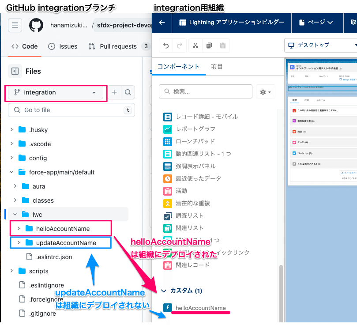Copy the selected component
Viewport: 357px width, 325px height.
coord(209,46)
